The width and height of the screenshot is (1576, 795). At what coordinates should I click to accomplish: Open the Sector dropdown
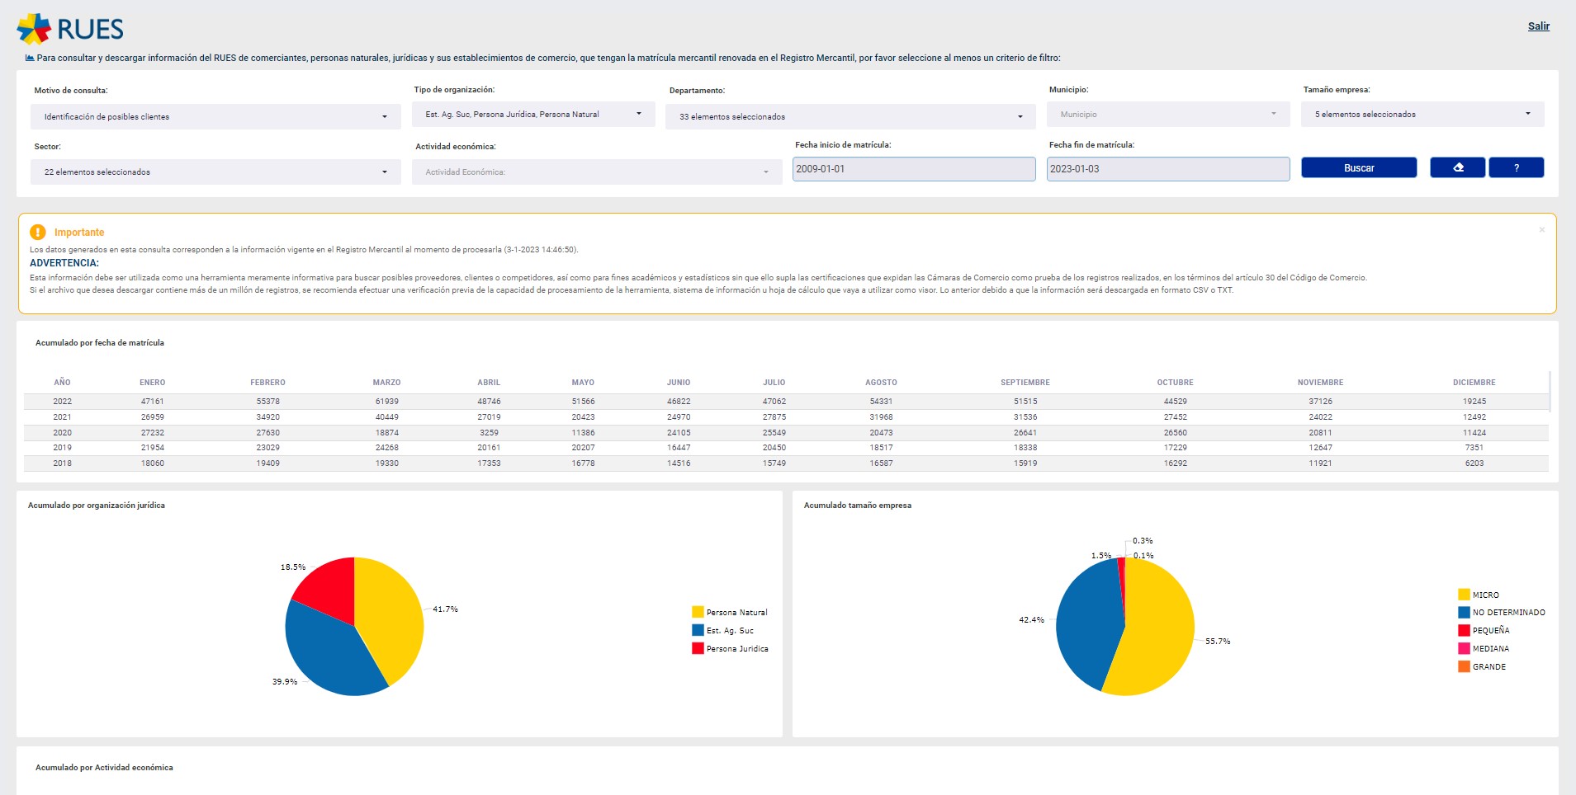pyautogui.click(x=215, y=172)
